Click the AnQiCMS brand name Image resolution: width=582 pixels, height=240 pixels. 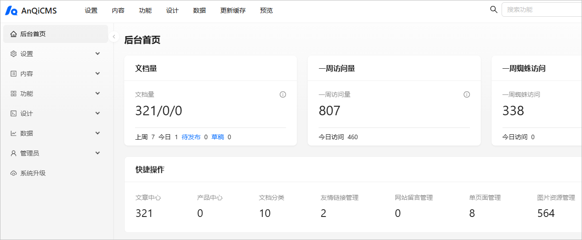(39, 11)
